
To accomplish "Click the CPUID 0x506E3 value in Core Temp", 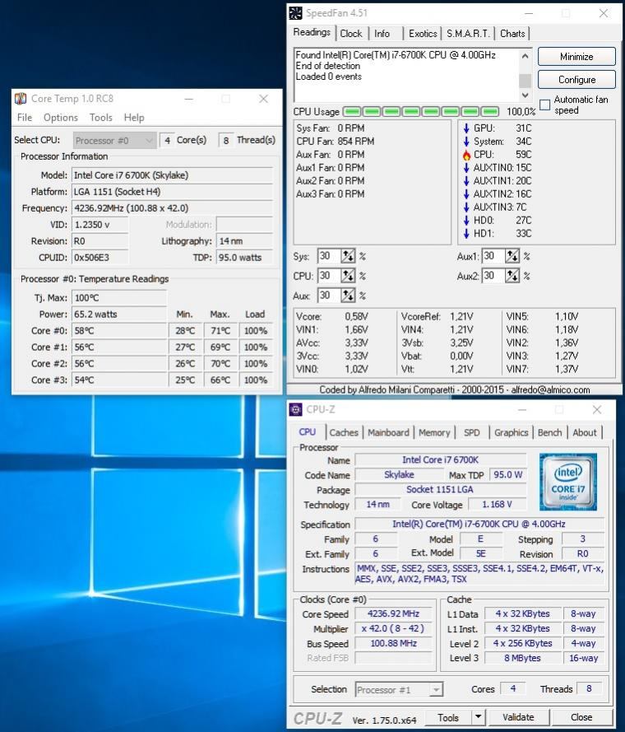I will pos(100,257).
